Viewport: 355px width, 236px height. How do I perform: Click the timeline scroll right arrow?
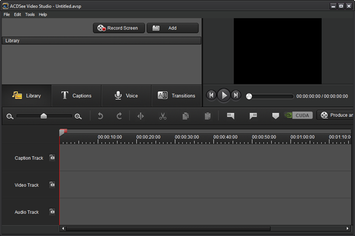pyautogui.click(x=347, y=228)
